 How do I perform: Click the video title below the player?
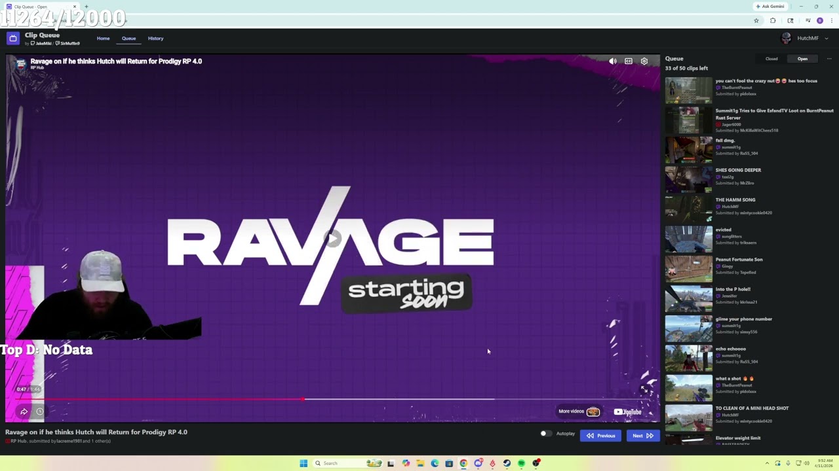[96, 432]
